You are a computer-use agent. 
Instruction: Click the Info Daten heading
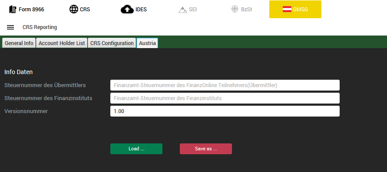pos(19,72)
